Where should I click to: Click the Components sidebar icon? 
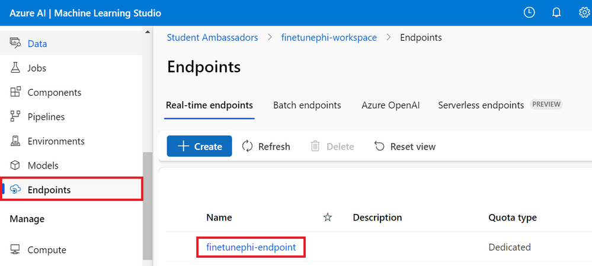click(x=15, y=92)
